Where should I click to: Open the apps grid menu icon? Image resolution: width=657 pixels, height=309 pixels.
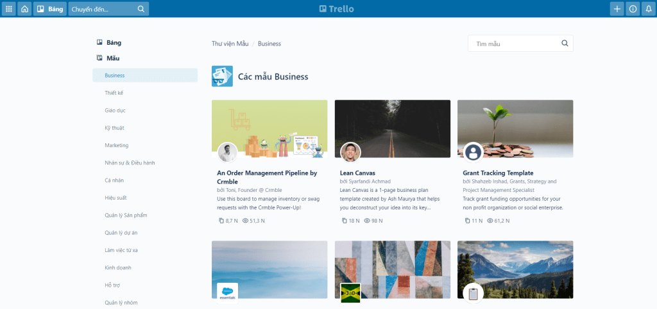(x=9, y=9)
